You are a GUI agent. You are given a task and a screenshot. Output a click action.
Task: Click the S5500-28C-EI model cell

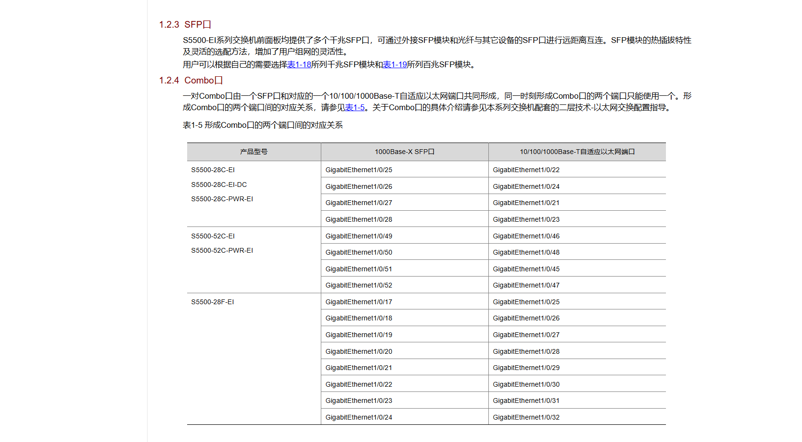click(213, 170)
